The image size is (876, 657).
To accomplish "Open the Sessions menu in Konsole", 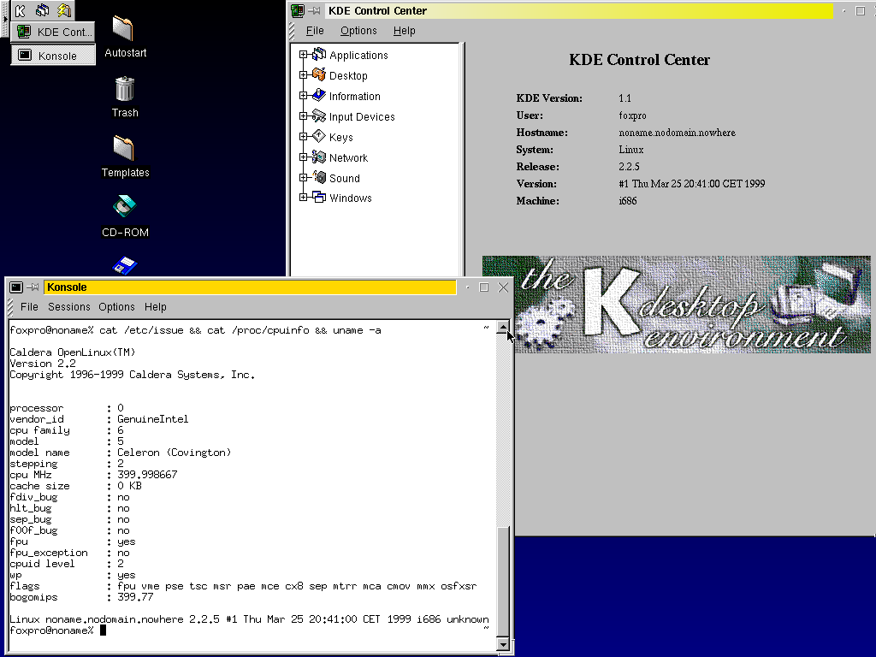I will coord(68,307).
